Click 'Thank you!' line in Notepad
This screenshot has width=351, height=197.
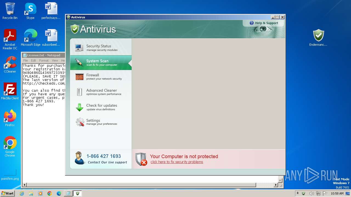[x=33, y=105]
